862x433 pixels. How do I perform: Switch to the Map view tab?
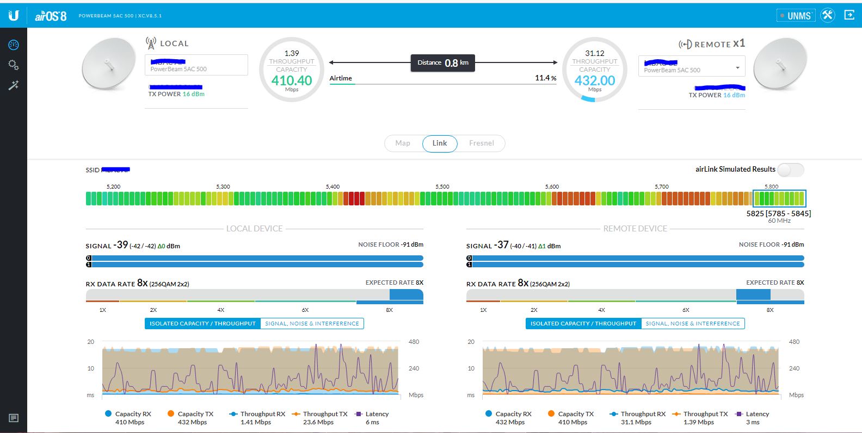click(x=403, y=143)
